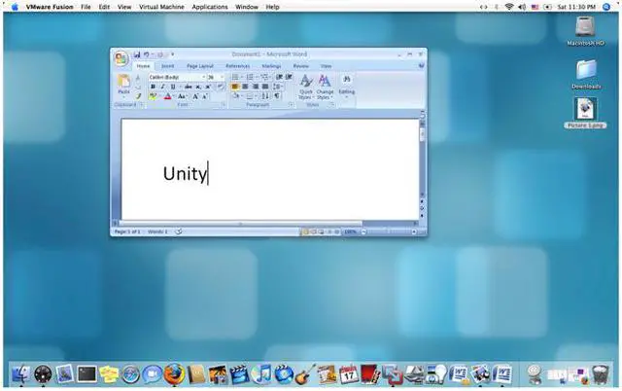This screenshot has height=391, width=622.
Task: Open the Quick Styles gallery
Action: tap(305, 87)
